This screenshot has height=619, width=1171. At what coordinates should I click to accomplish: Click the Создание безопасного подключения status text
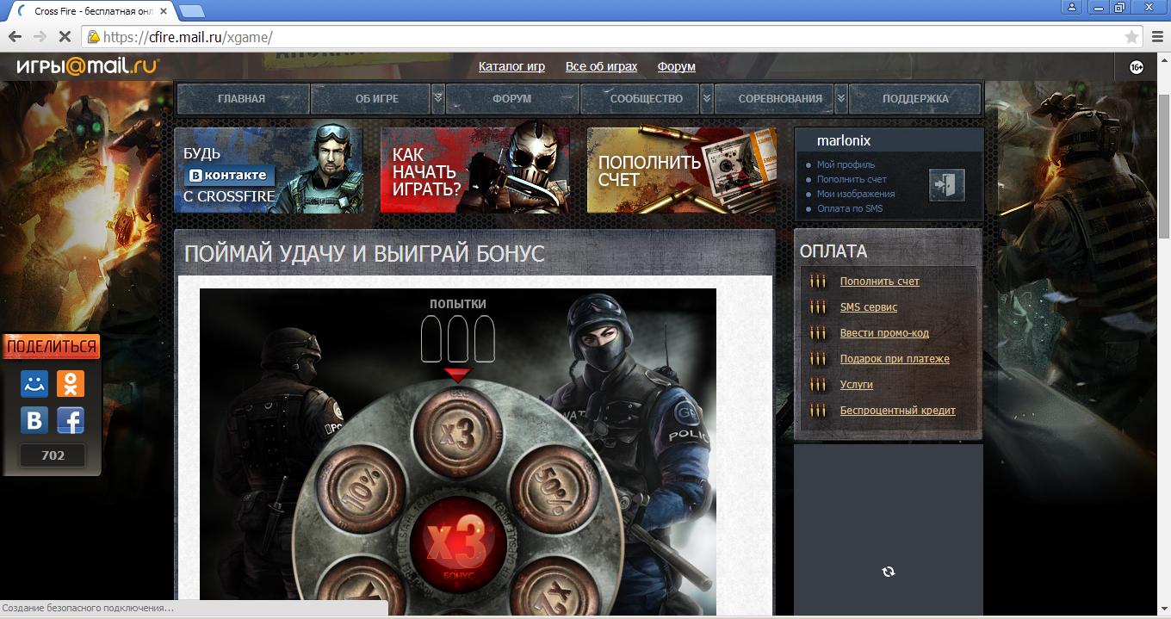click(x=88, y=608)
